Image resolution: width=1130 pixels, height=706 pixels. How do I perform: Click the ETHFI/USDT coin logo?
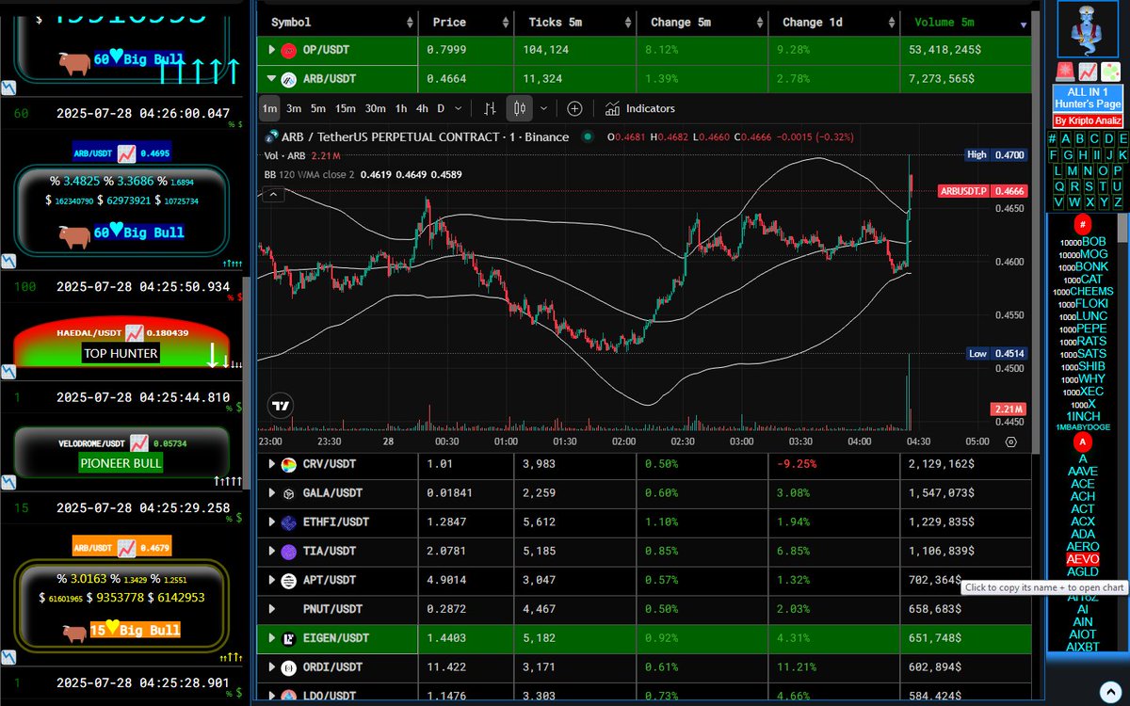point(289,522)
